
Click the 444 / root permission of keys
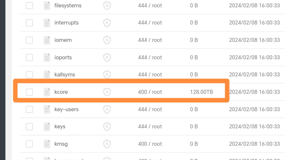pos(150,127)
